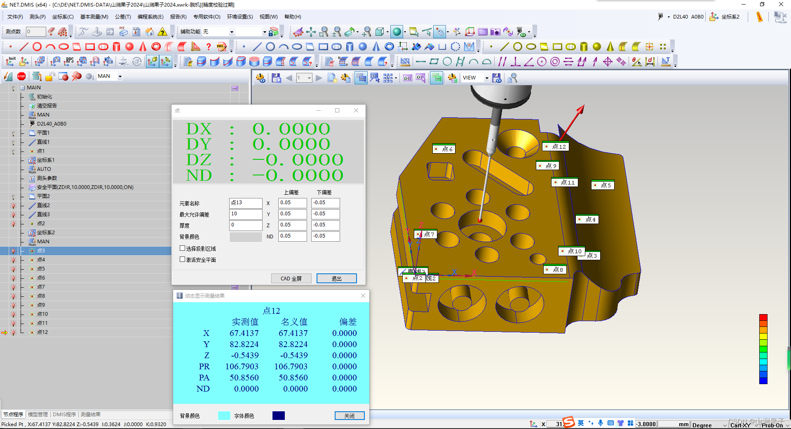Click the RPS alignment icon
The image size is (791, 429).
[x=68, y=61]
